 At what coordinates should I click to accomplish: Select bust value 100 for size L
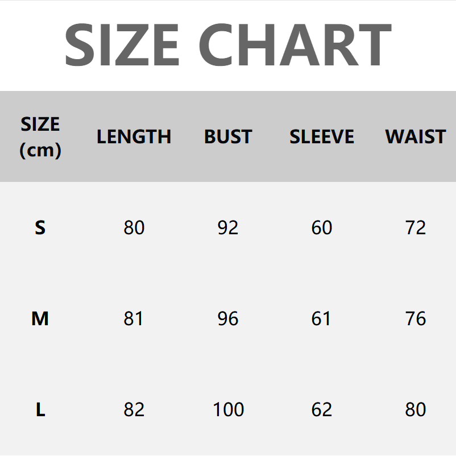228,410
